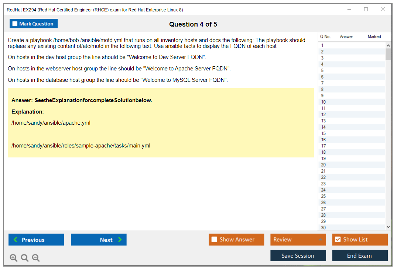Uncheck the Show List checkbox
Viewport: 397px width, 271px height.
[x=338, y=240]
